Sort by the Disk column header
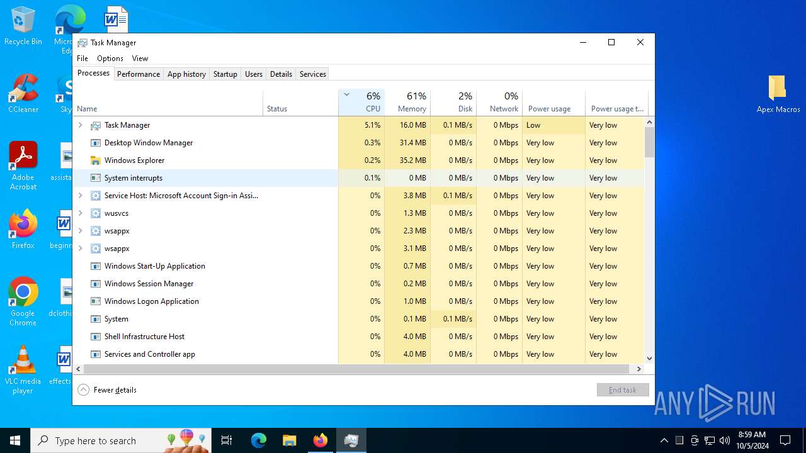This screenshot has height=453, width=806. [453, 103]
